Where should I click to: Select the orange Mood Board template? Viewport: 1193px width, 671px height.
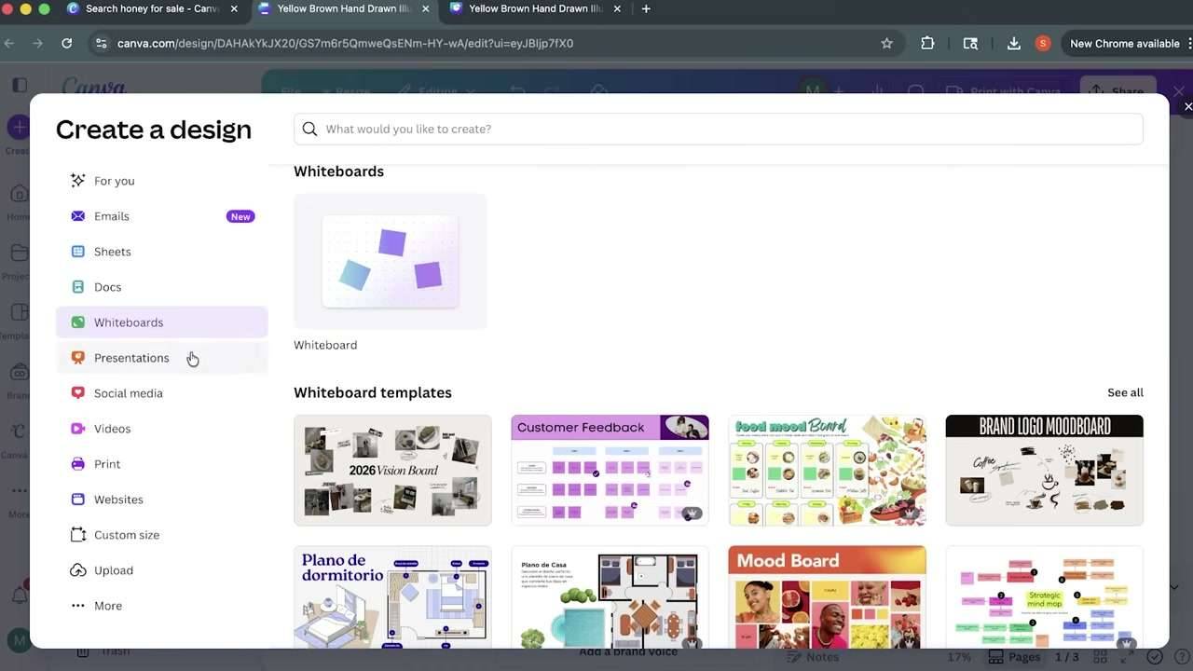827,596
